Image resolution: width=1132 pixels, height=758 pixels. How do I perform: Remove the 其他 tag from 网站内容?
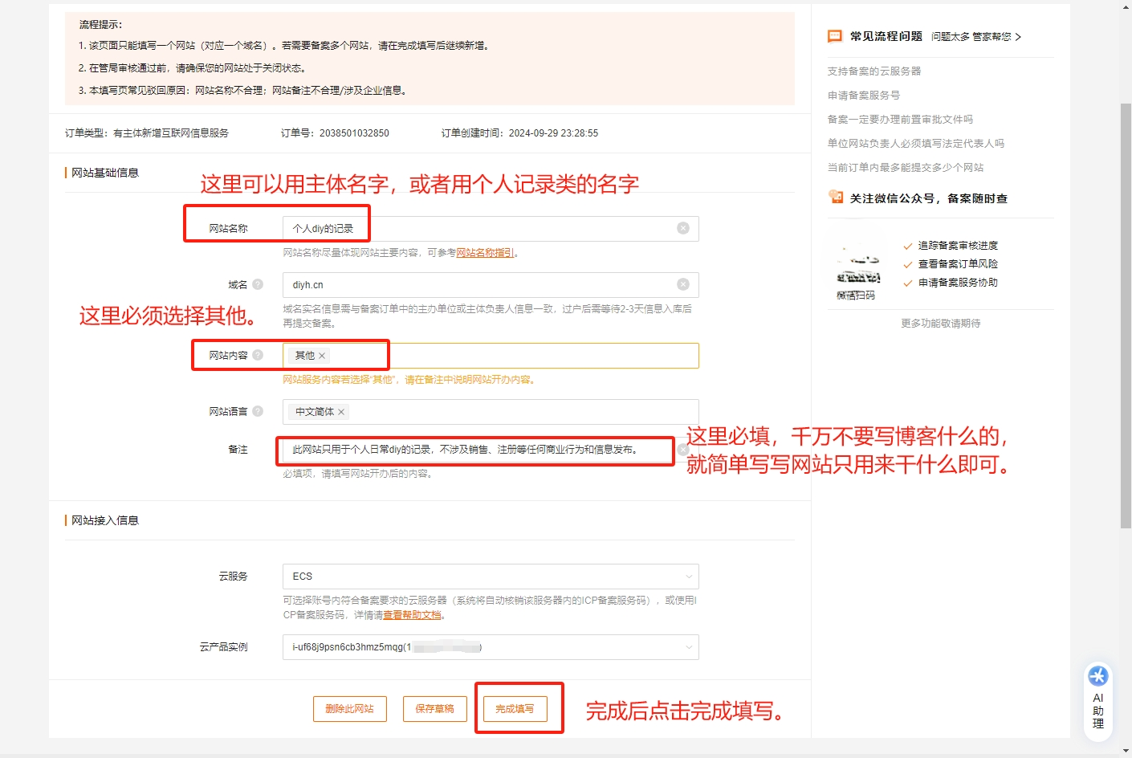coord(320,355)
